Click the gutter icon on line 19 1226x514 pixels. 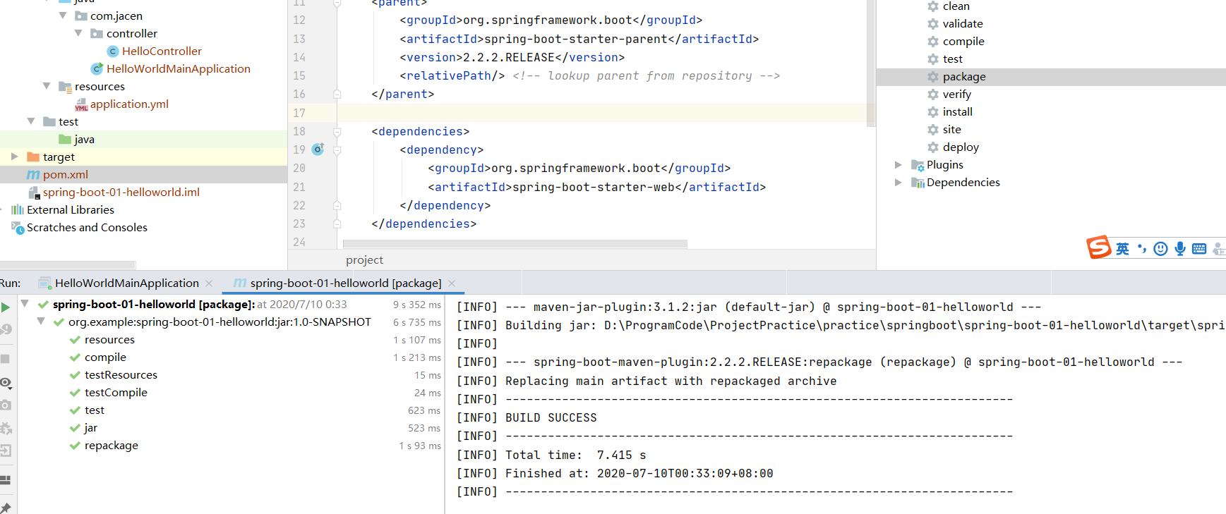[318, 149]
